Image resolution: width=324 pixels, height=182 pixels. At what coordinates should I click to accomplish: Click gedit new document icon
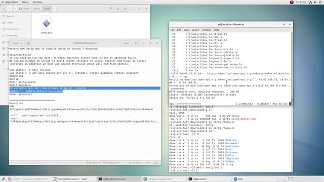pos(28,43)
